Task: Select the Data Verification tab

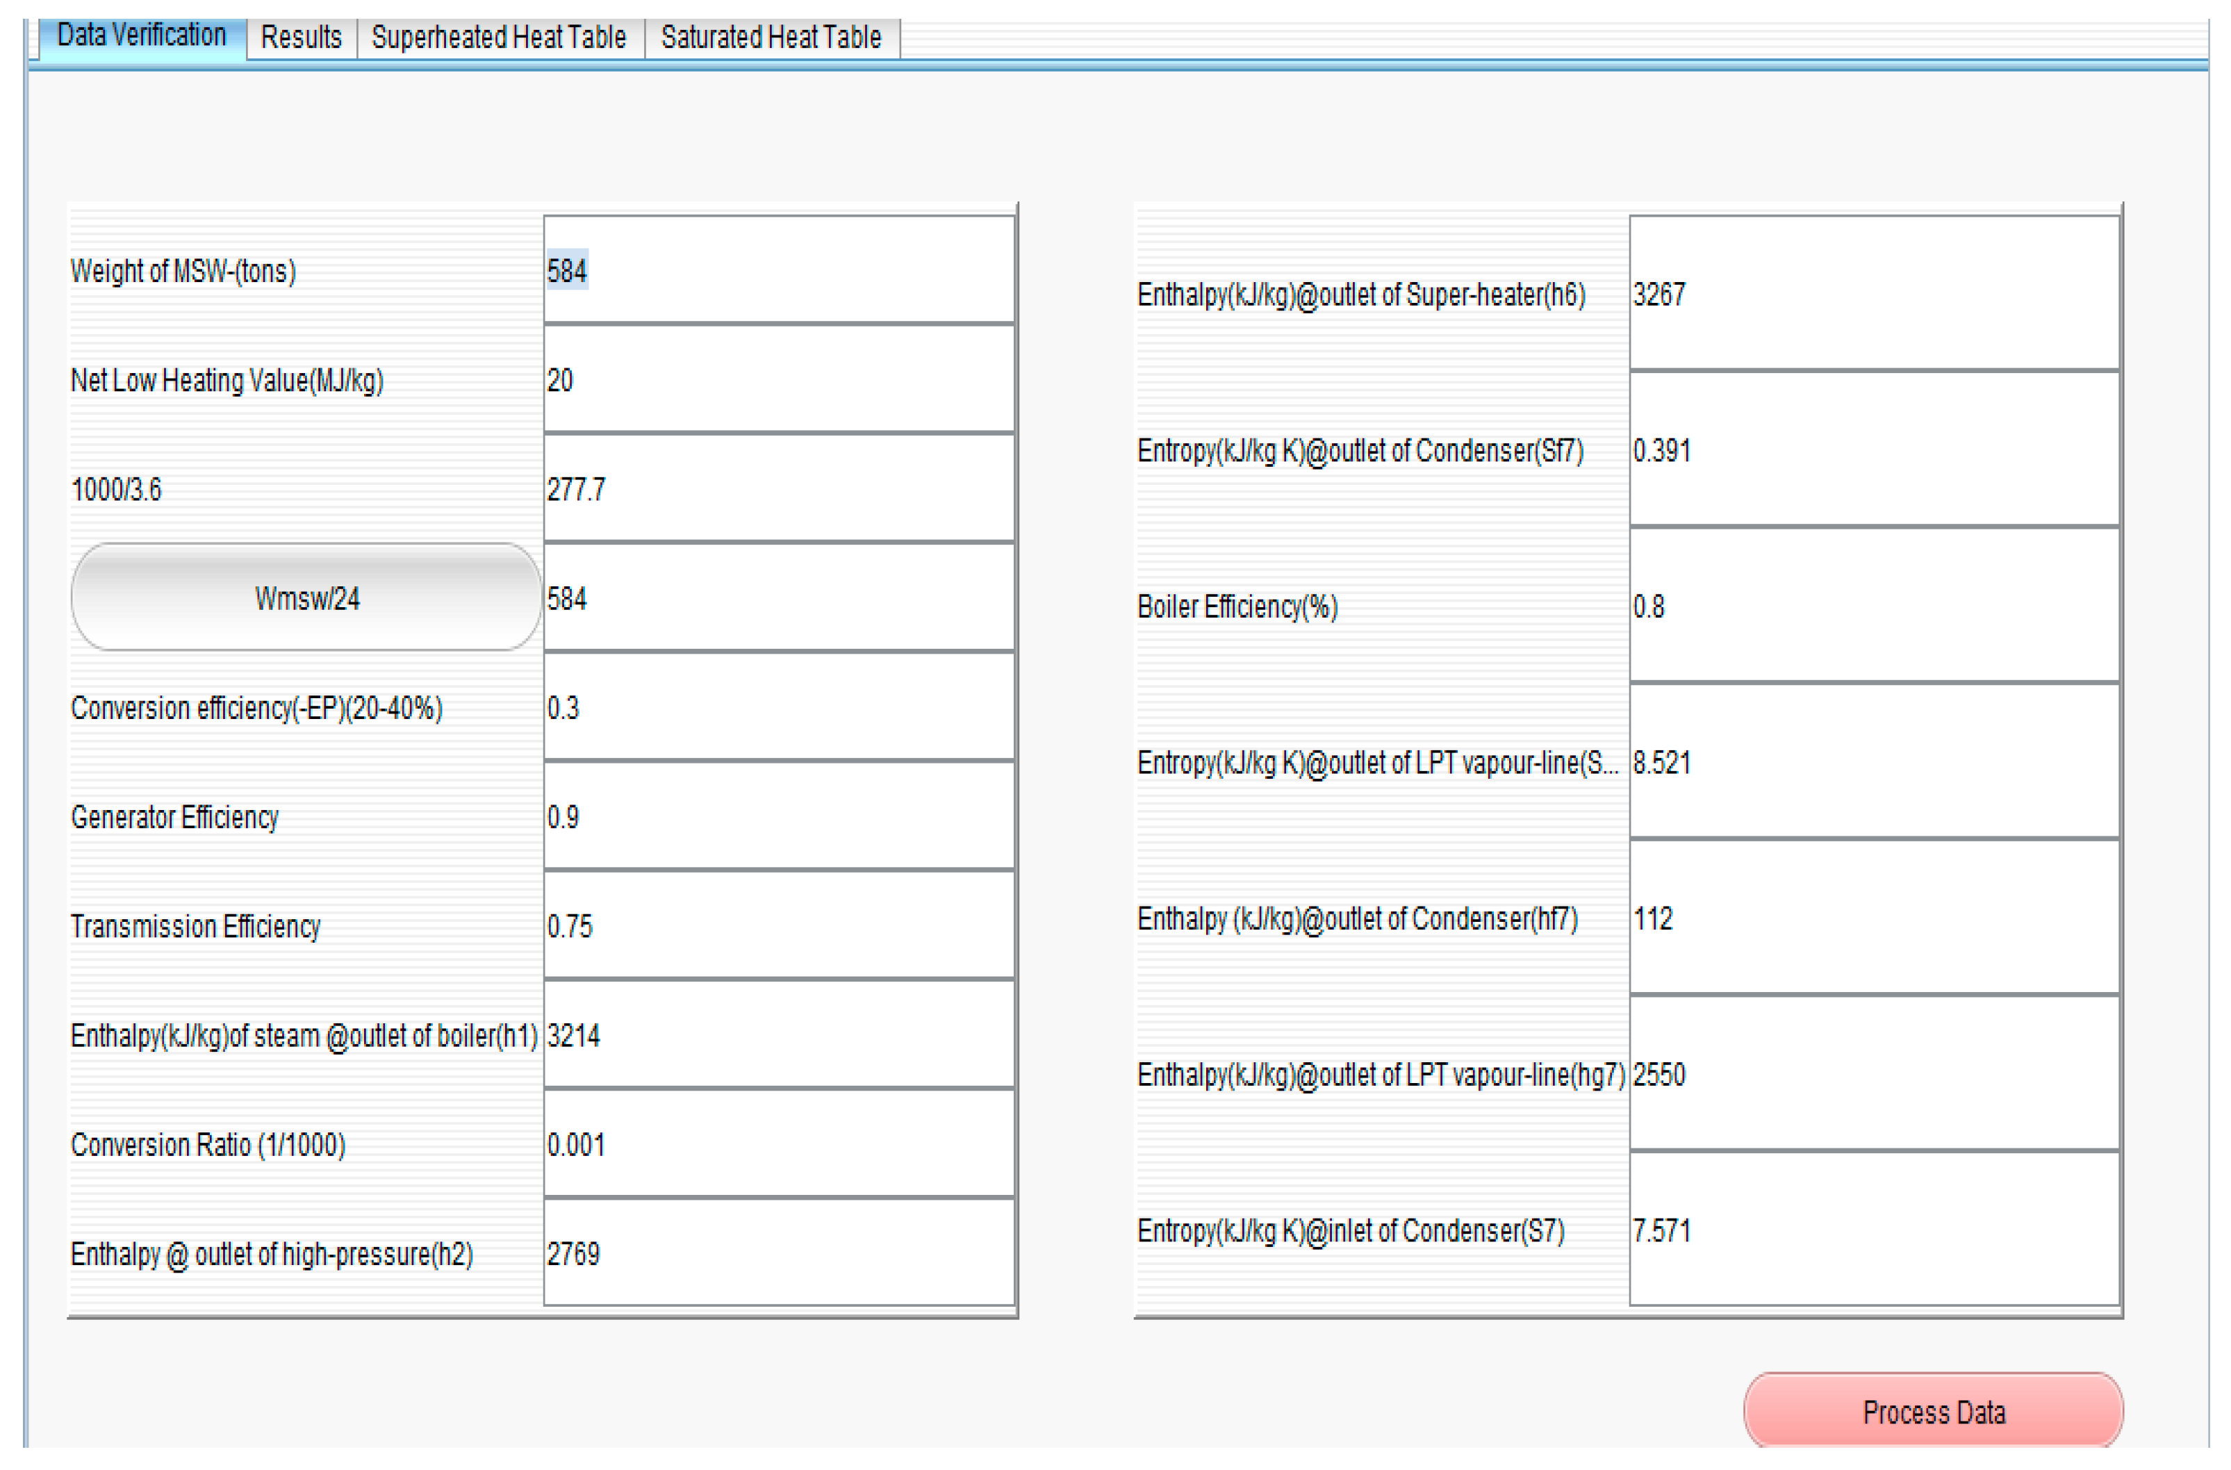Action: pyautogui.click(x=142, y=35)
